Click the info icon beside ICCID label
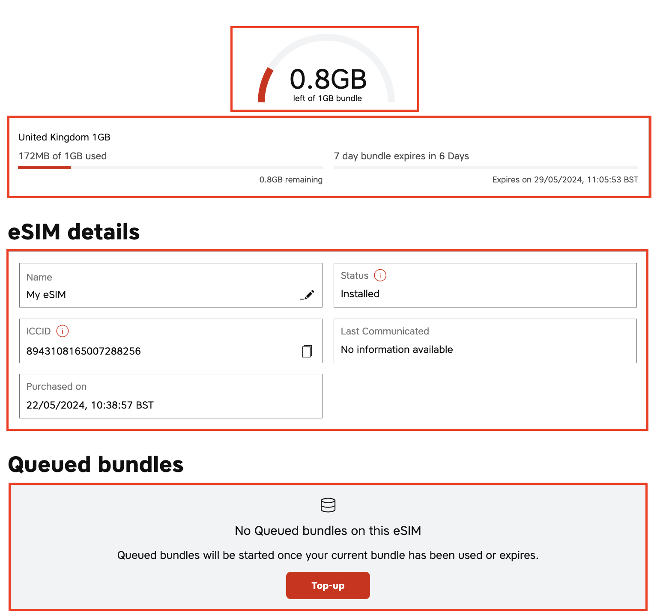The image size is (657, 615). point(63,331)
